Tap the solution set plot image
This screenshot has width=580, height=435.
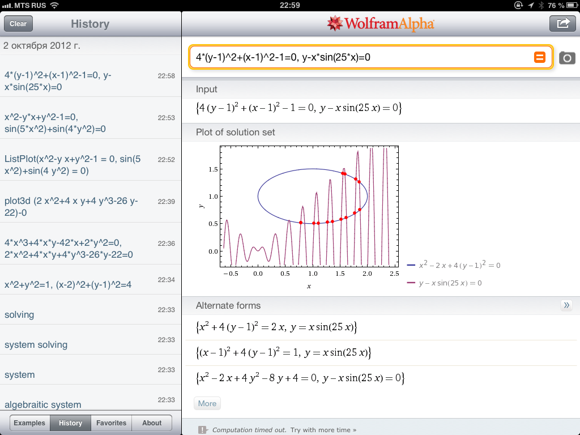tap(310, 210)
